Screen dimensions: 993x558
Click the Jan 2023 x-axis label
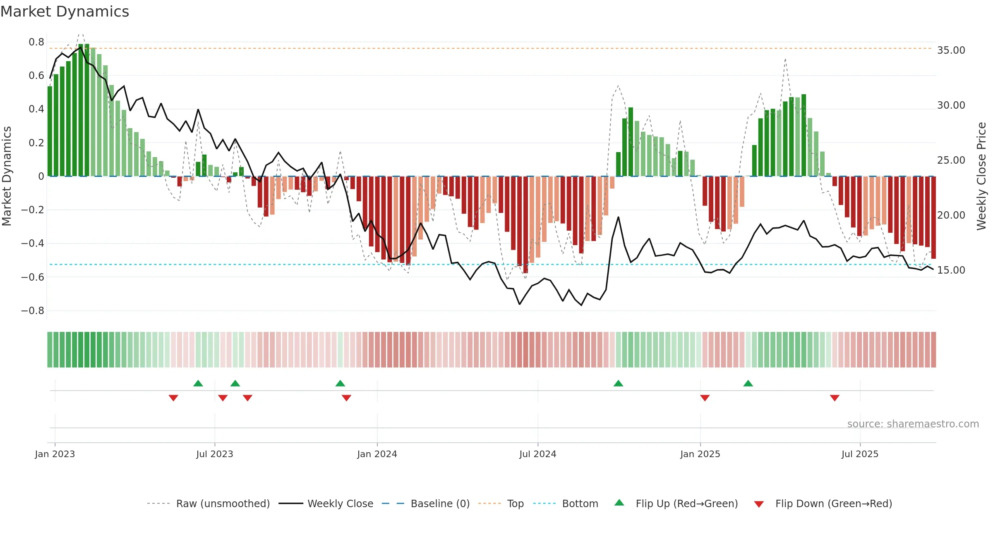(x=55, y=454)
